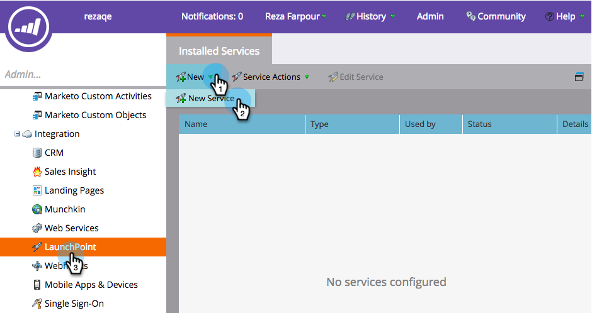Click the New rocket plus icon
Image resolution: width=592 pixels, height=313 pixels.
(181, 77)
